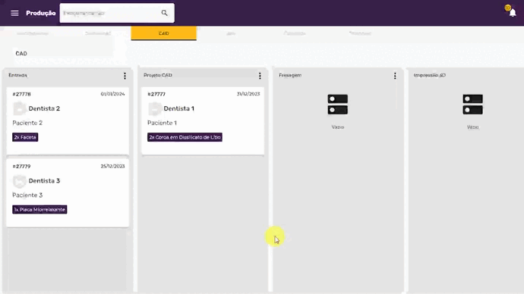Image resolution: width=524 pixels, height=294 pixels.
Task: Select the CAD tab
Action: coord(164,33)
